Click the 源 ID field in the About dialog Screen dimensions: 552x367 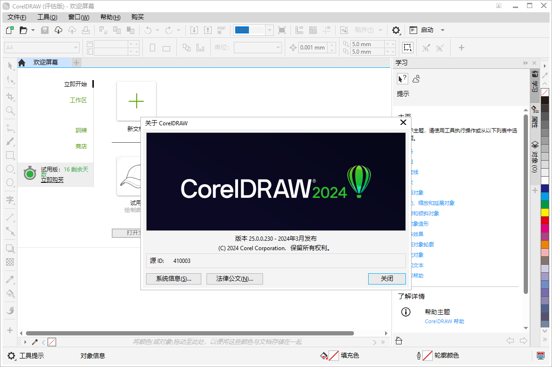(276, 261)
